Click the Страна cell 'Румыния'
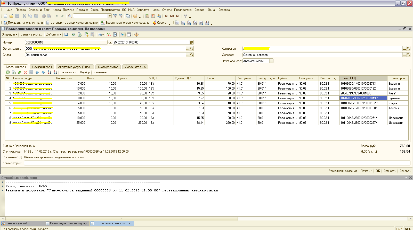This screenshot has width=413, height=230. pyautogui.click(x=398, y=98)
